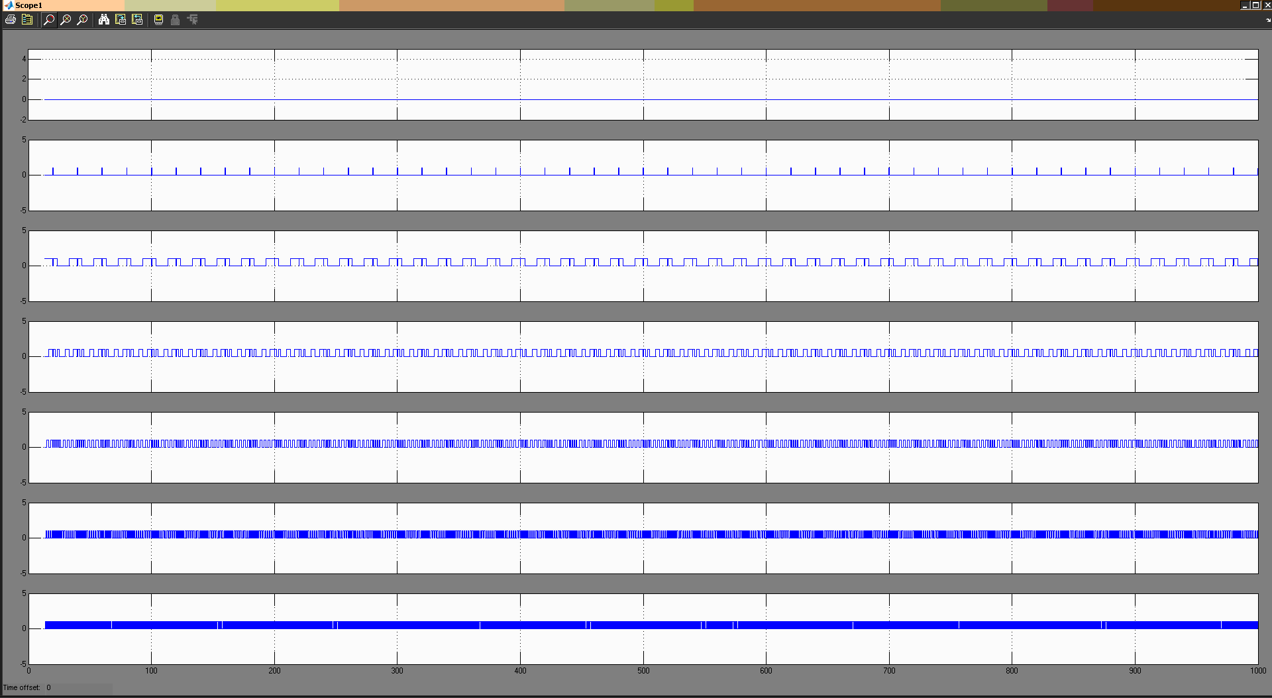The image size is (1272, 698).
Task: Click the x-axis tick label '500'
Action: tap(643, 671)
